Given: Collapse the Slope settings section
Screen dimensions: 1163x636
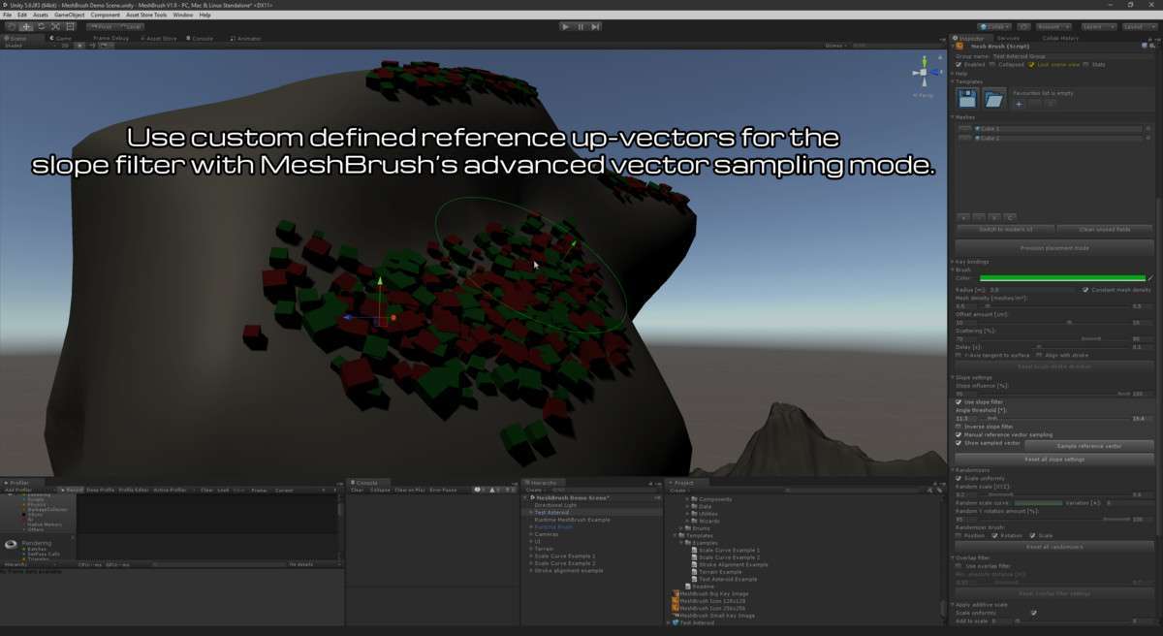Looking at the screenshot, I should (971, 377).
